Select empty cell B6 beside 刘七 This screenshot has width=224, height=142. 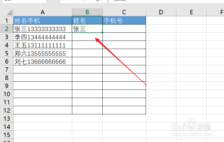coord(87,62)
